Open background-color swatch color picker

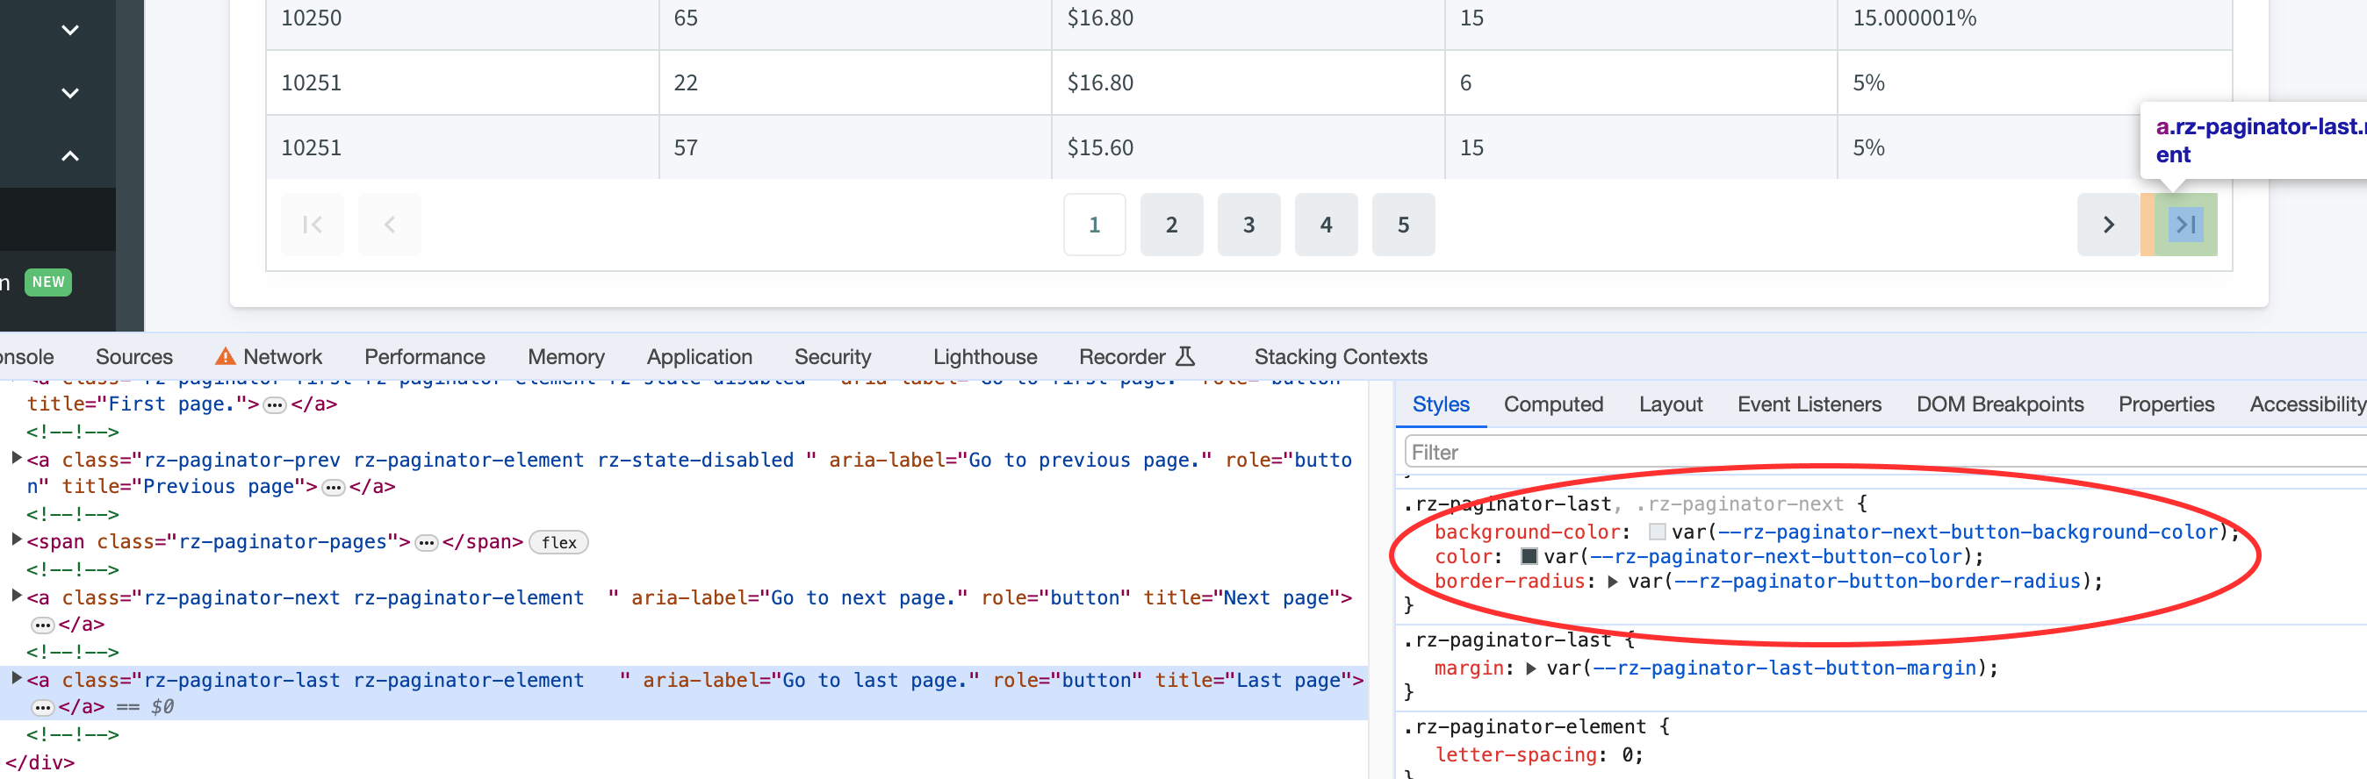(x=1657, y=532)
